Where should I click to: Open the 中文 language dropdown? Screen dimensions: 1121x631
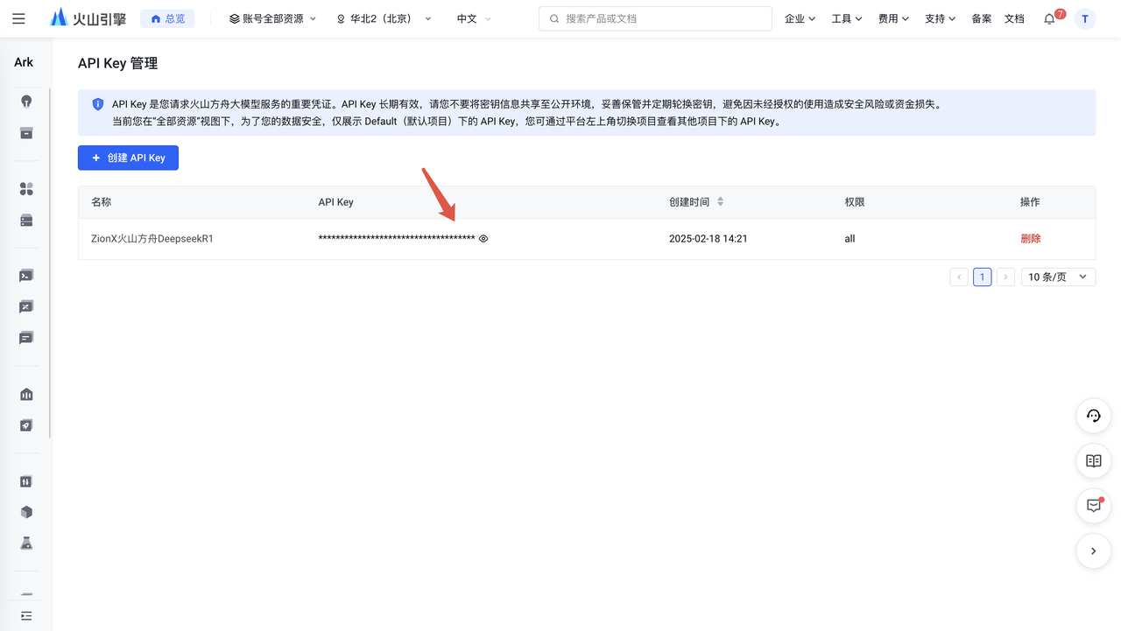(474, 18)
